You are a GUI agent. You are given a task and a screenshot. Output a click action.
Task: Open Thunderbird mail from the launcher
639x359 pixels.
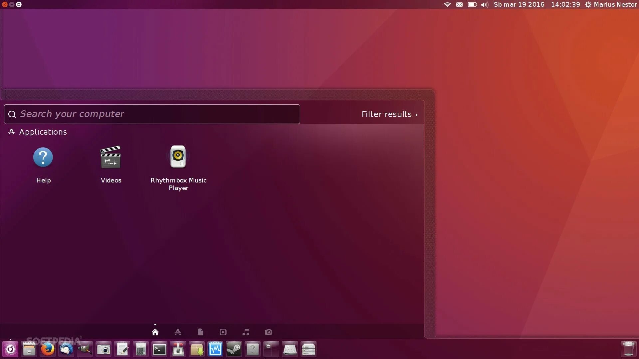(66, 349)
